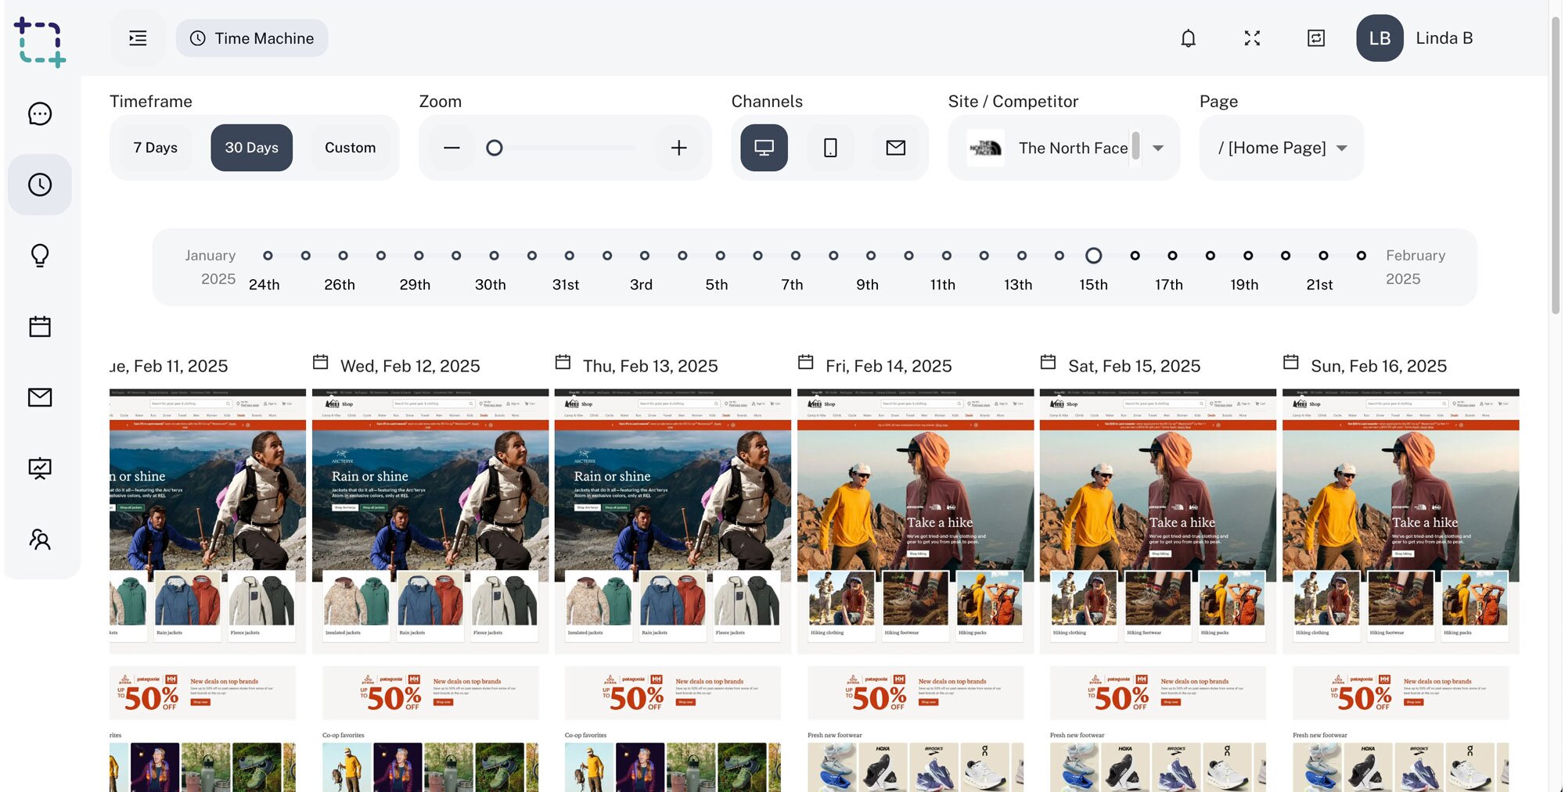This screenshot has width=1565, height=792.
Task: Expand Page dropdown arrow
Action: 1342,148
